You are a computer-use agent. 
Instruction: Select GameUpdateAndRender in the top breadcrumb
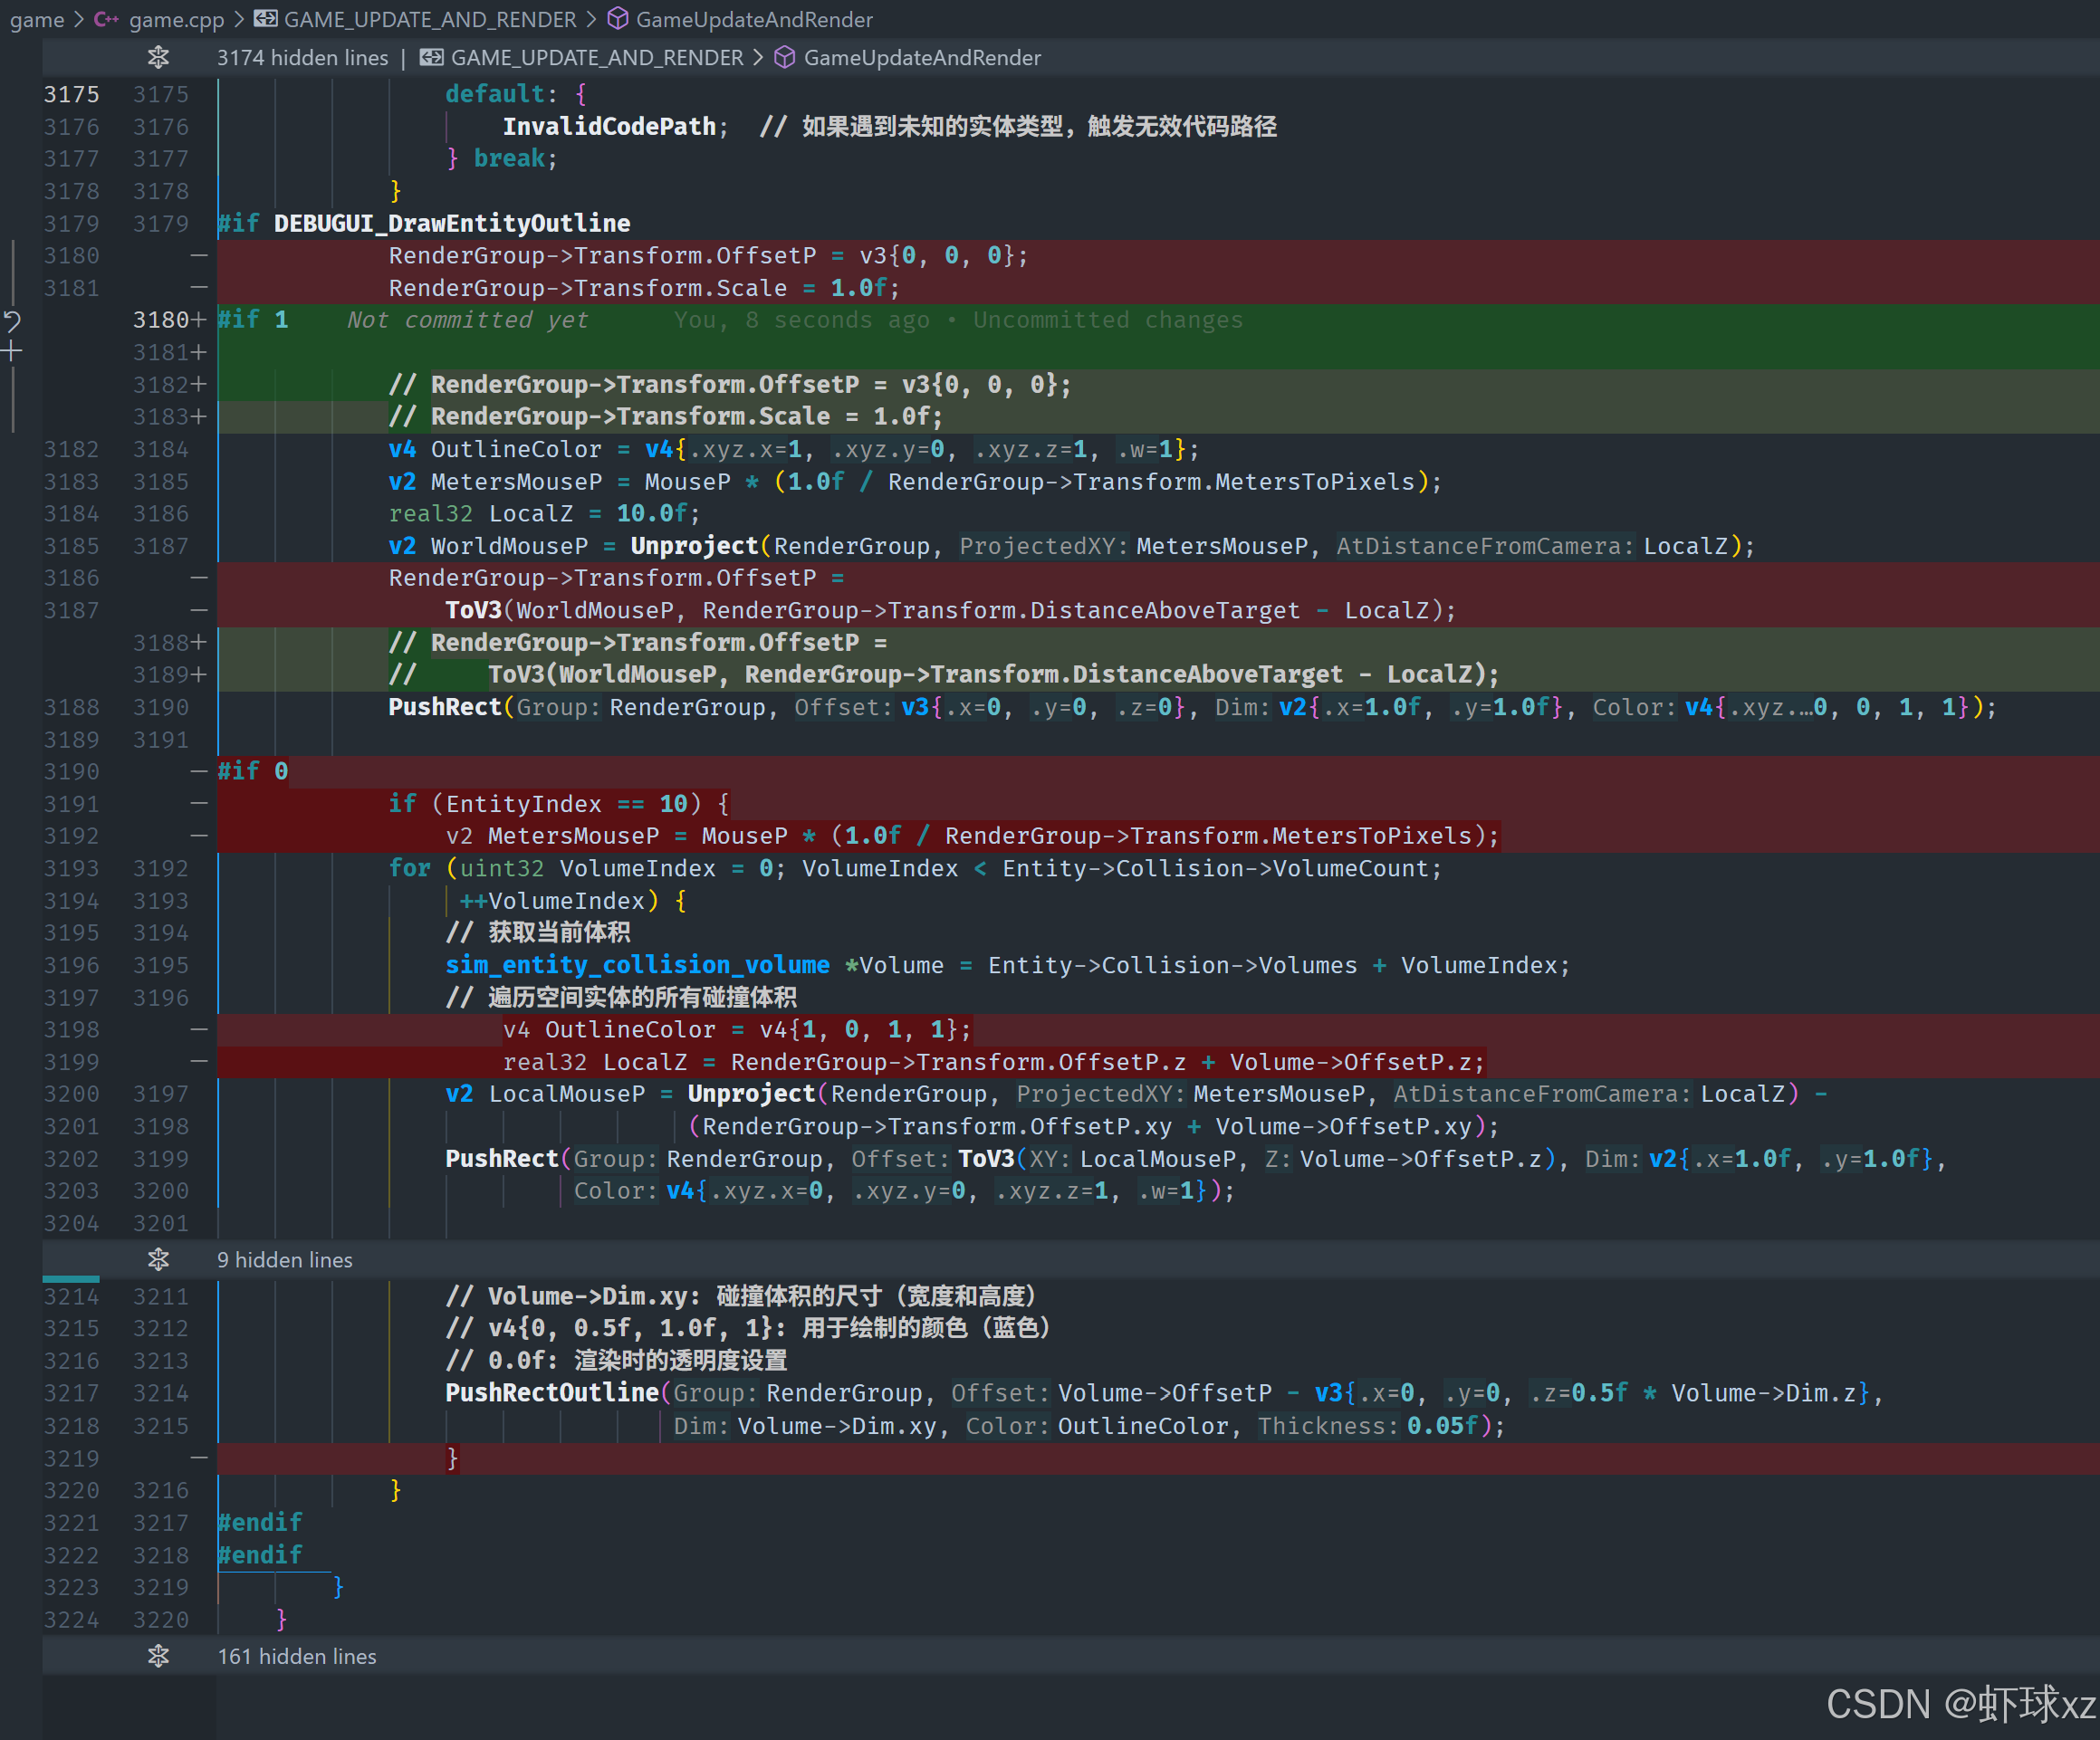[x=754, y=19]
